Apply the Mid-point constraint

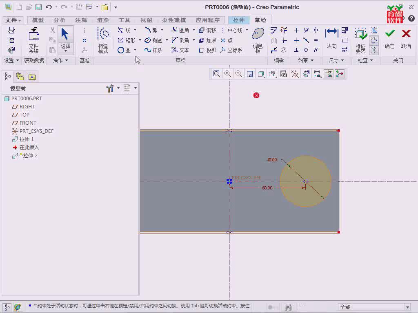pos(306,40)
